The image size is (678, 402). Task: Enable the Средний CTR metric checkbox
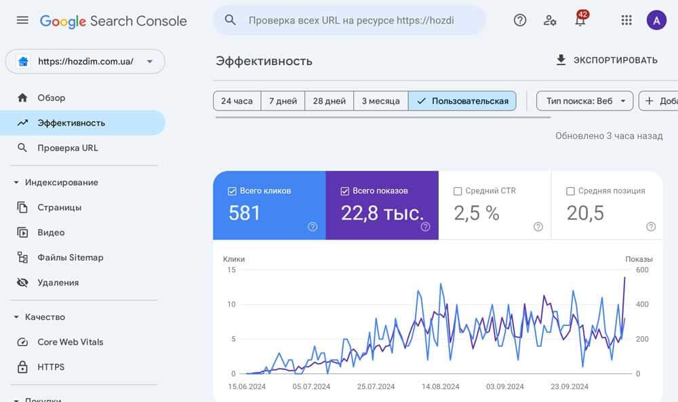click(457, 190)
